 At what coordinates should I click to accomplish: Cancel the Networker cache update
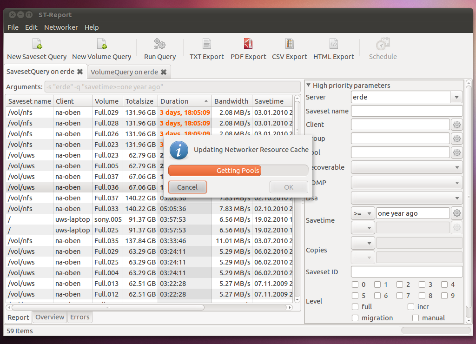point(187,187)
